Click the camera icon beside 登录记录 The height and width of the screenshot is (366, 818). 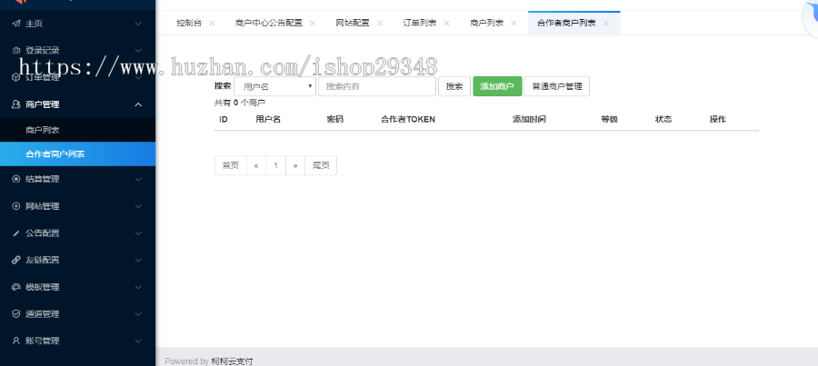16,51
